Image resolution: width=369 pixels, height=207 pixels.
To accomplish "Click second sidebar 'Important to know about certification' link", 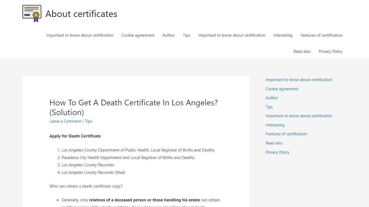I will click(x=299, y=116).
